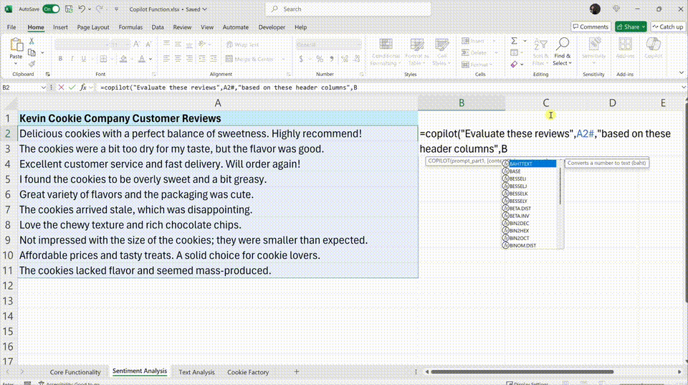This screenshot has width=688, height=385.
Task: Click the Redo arrow icon
Action: [x=100, y=9]
